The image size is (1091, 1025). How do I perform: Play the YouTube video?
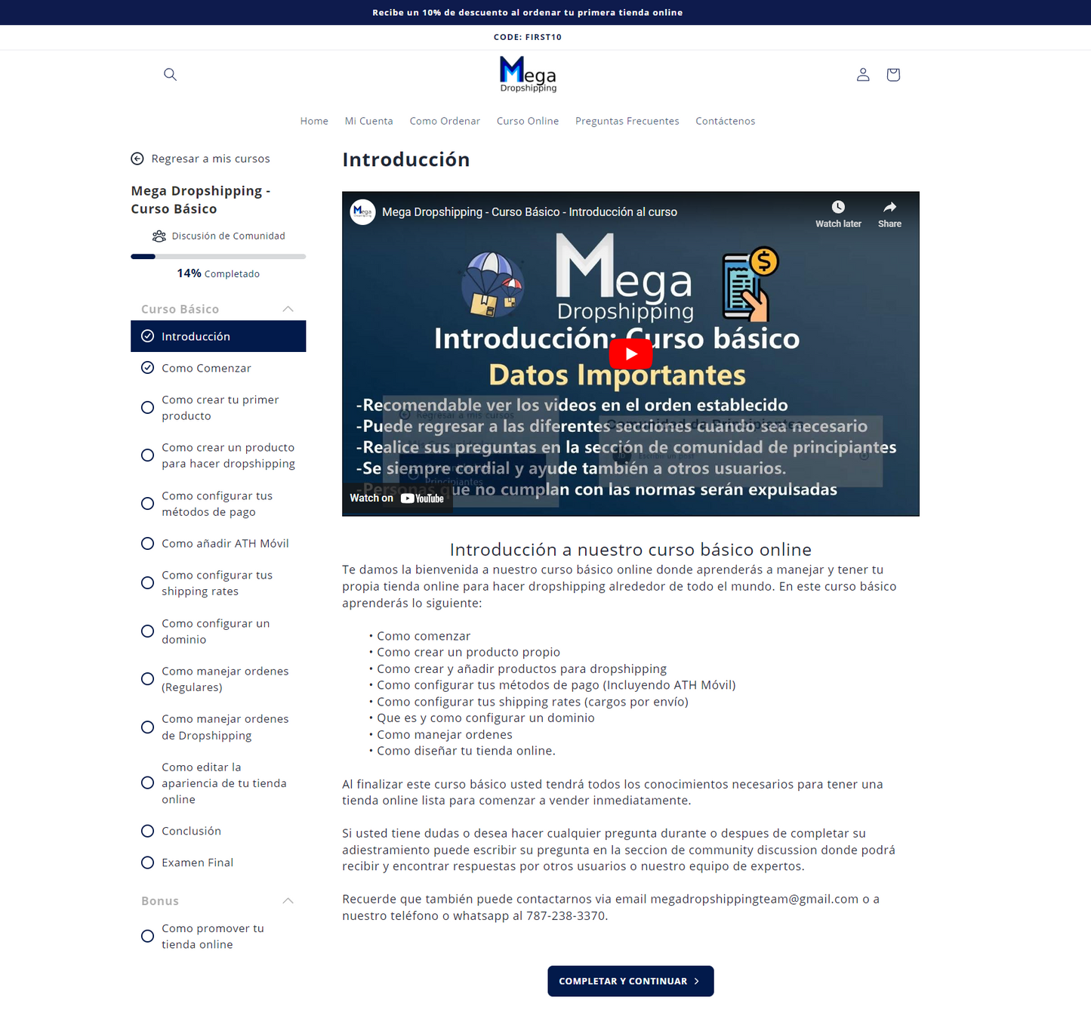630,354
